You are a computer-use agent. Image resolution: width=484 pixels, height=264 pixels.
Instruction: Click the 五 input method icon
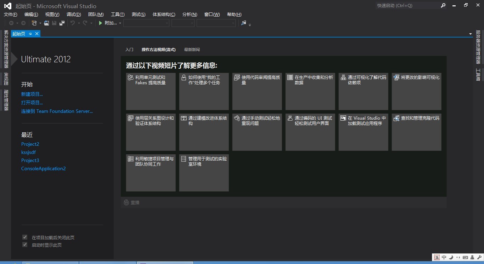click(x=437, y=257)
